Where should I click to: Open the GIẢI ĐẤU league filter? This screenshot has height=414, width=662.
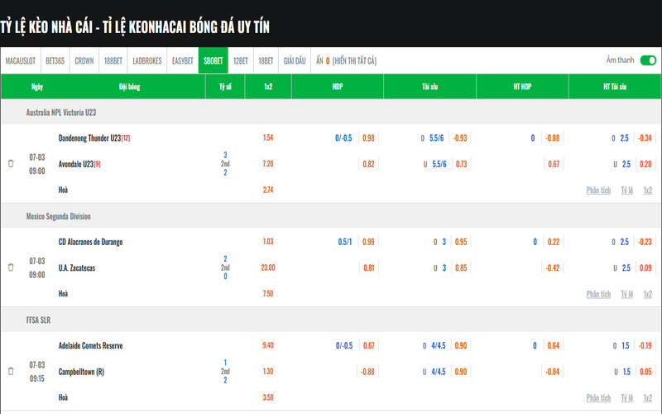click(x=295, y=61)
